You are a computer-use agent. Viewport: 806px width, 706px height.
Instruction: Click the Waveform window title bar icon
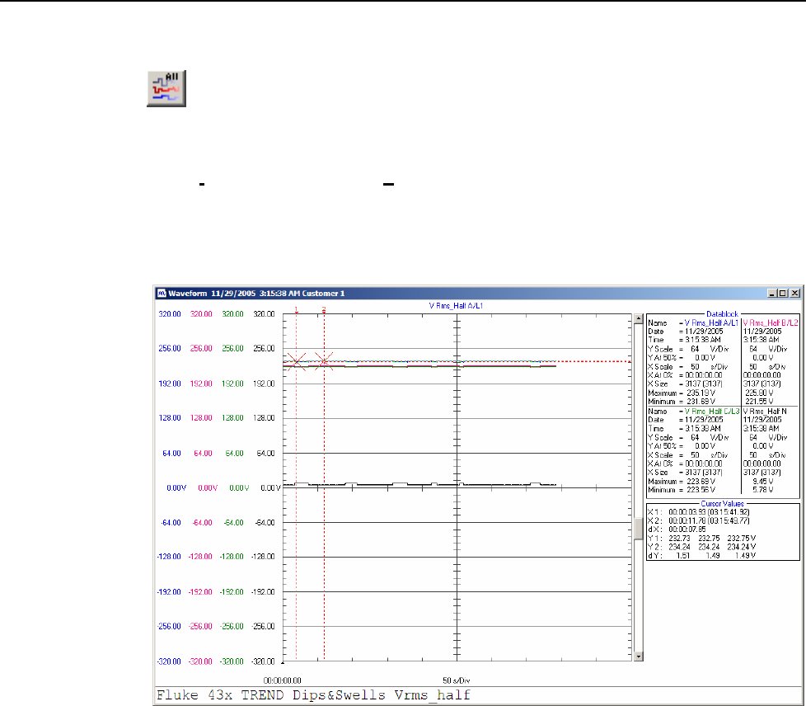tap(162, 294)
